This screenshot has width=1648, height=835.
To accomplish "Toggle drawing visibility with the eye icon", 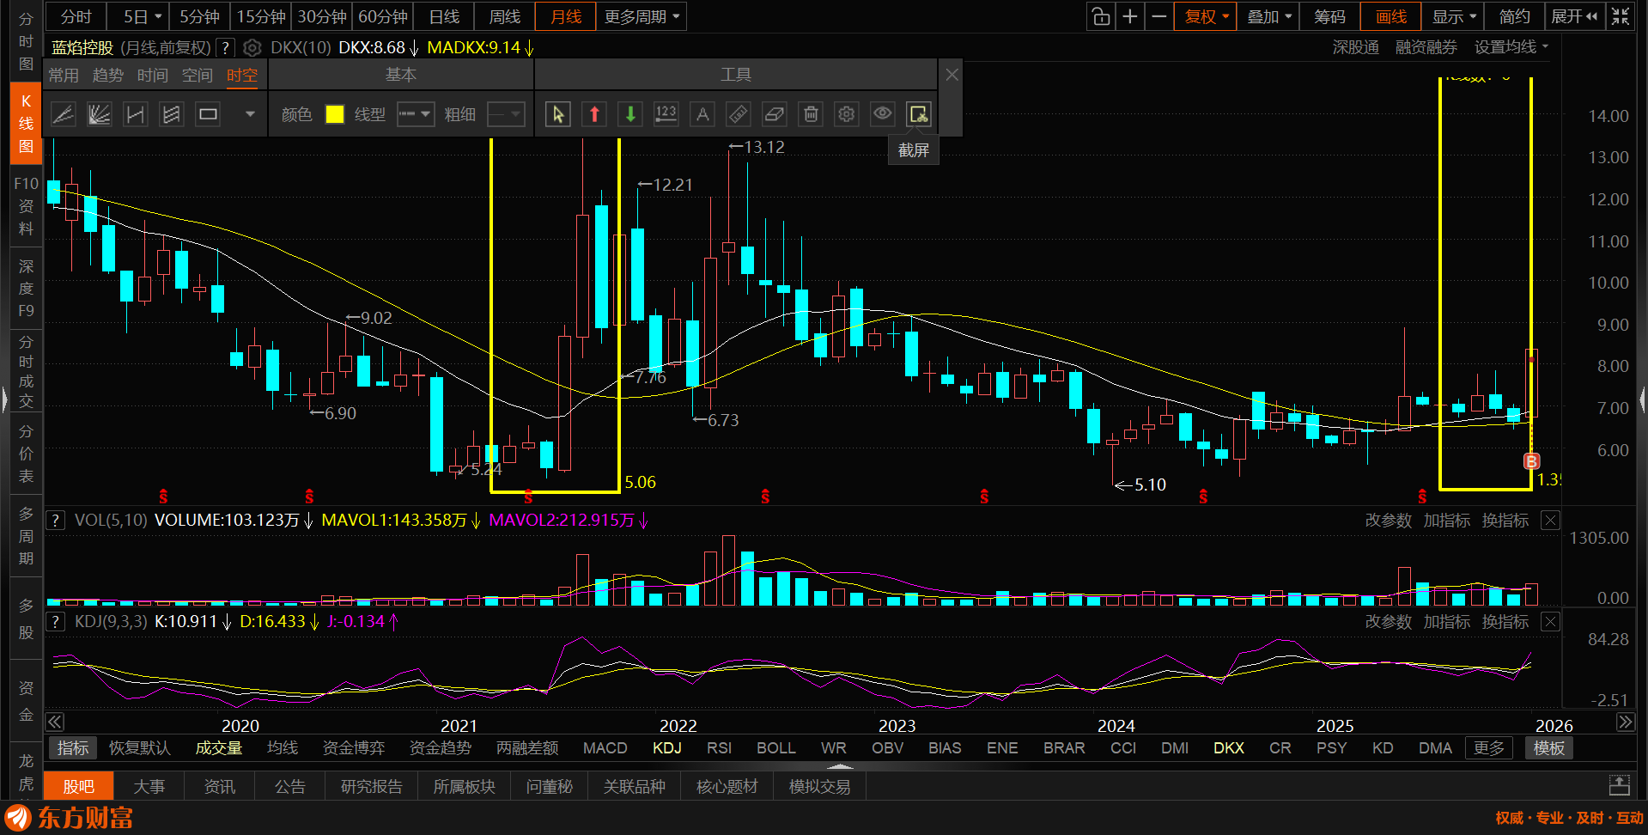I will [882, 114].
